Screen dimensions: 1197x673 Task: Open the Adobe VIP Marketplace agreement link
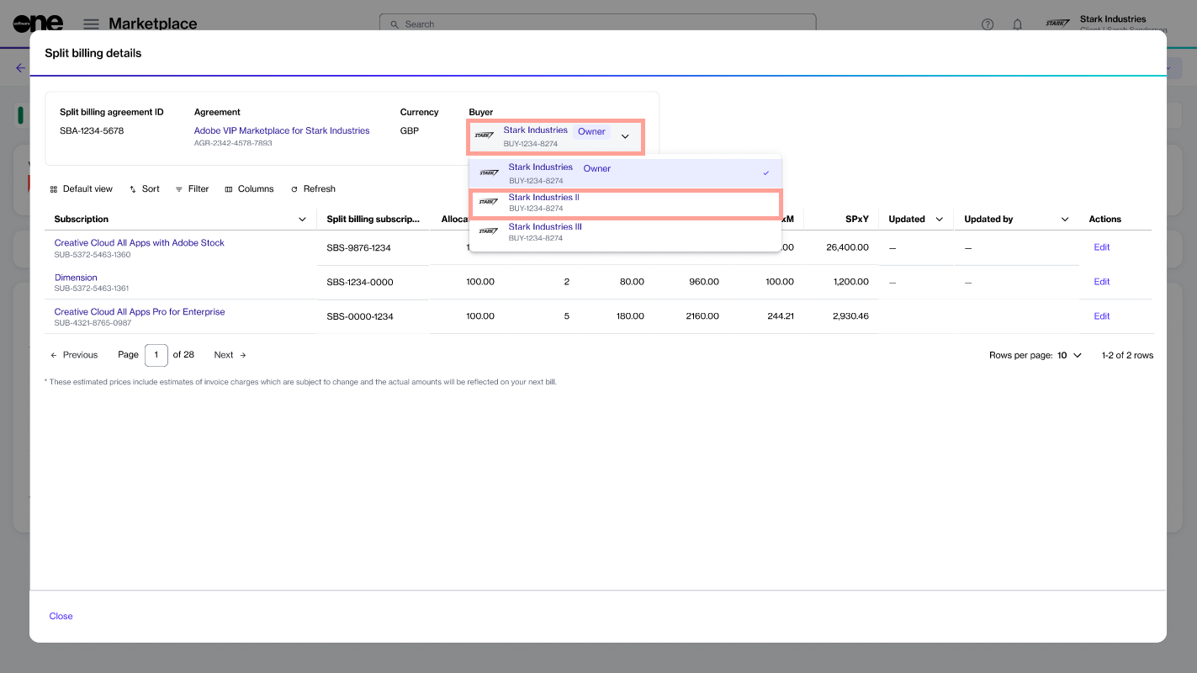tap(282, 130)
